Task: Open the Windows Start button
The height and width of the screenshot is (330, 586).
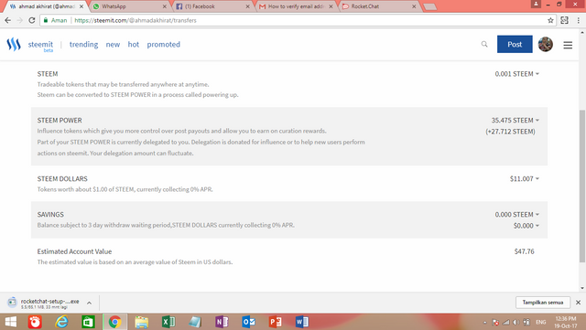Action: pos(10,322)
